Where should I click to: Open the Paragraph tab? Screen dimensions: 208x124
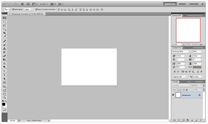(188, 48)
